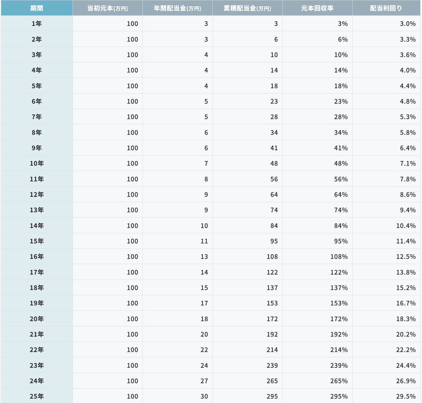Click the 当初元本(万円) column header
The image size is (422, 403).
pos(108,8)
